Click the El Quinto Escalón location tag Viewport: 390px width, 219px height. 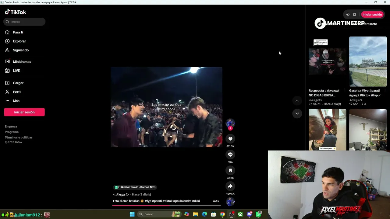[x=135, y=187]
